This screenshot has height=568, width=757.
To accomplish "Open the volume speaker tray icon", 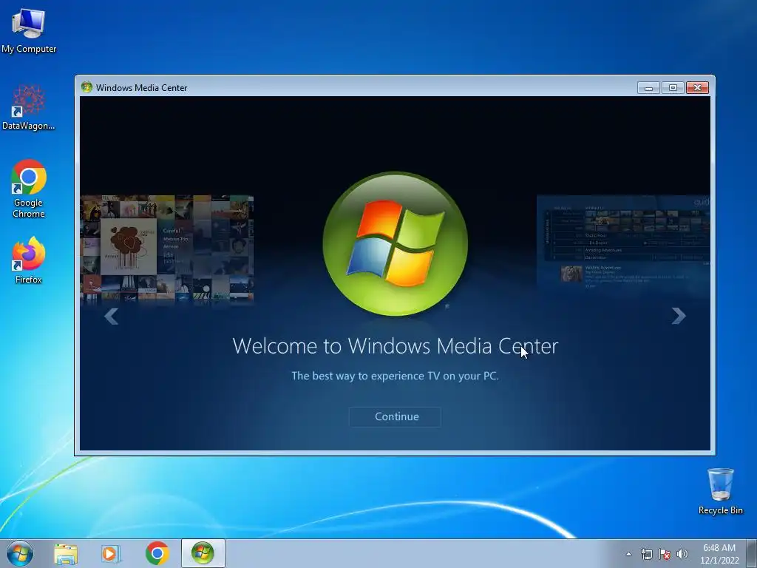I will (682, 554).
